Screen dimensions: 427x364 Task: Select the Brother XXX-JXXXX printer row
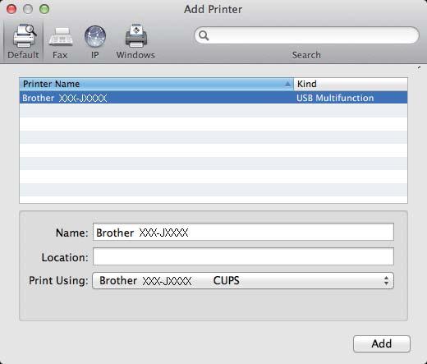click(213, 98)
